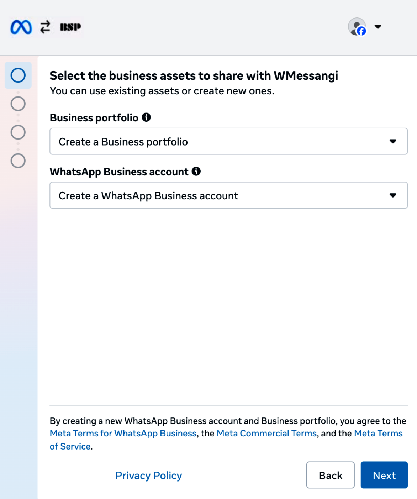Image resolution: width=417 pixels, height=499 pixels.
Task: Show info tooltip for WhatsApp Business account
Action: 196,171
